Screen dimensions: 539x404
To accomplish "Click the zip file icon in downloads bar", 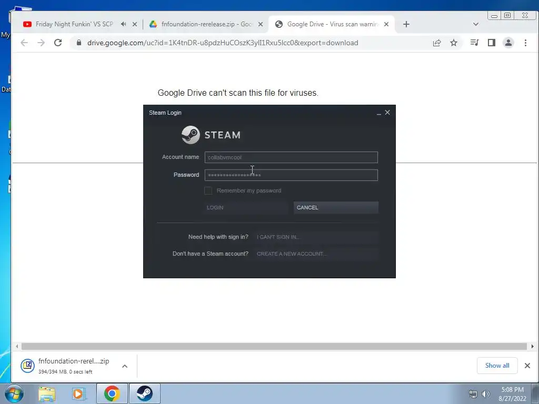I will point(27,366).
